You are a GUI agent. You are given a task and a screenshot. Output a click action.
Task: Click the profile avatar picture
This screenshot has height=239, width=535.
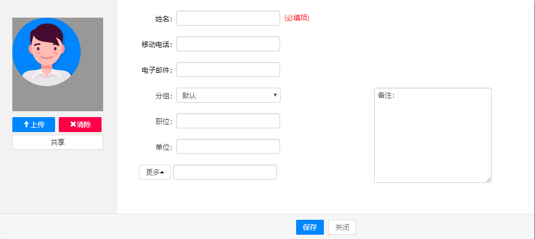coord(46,52)
